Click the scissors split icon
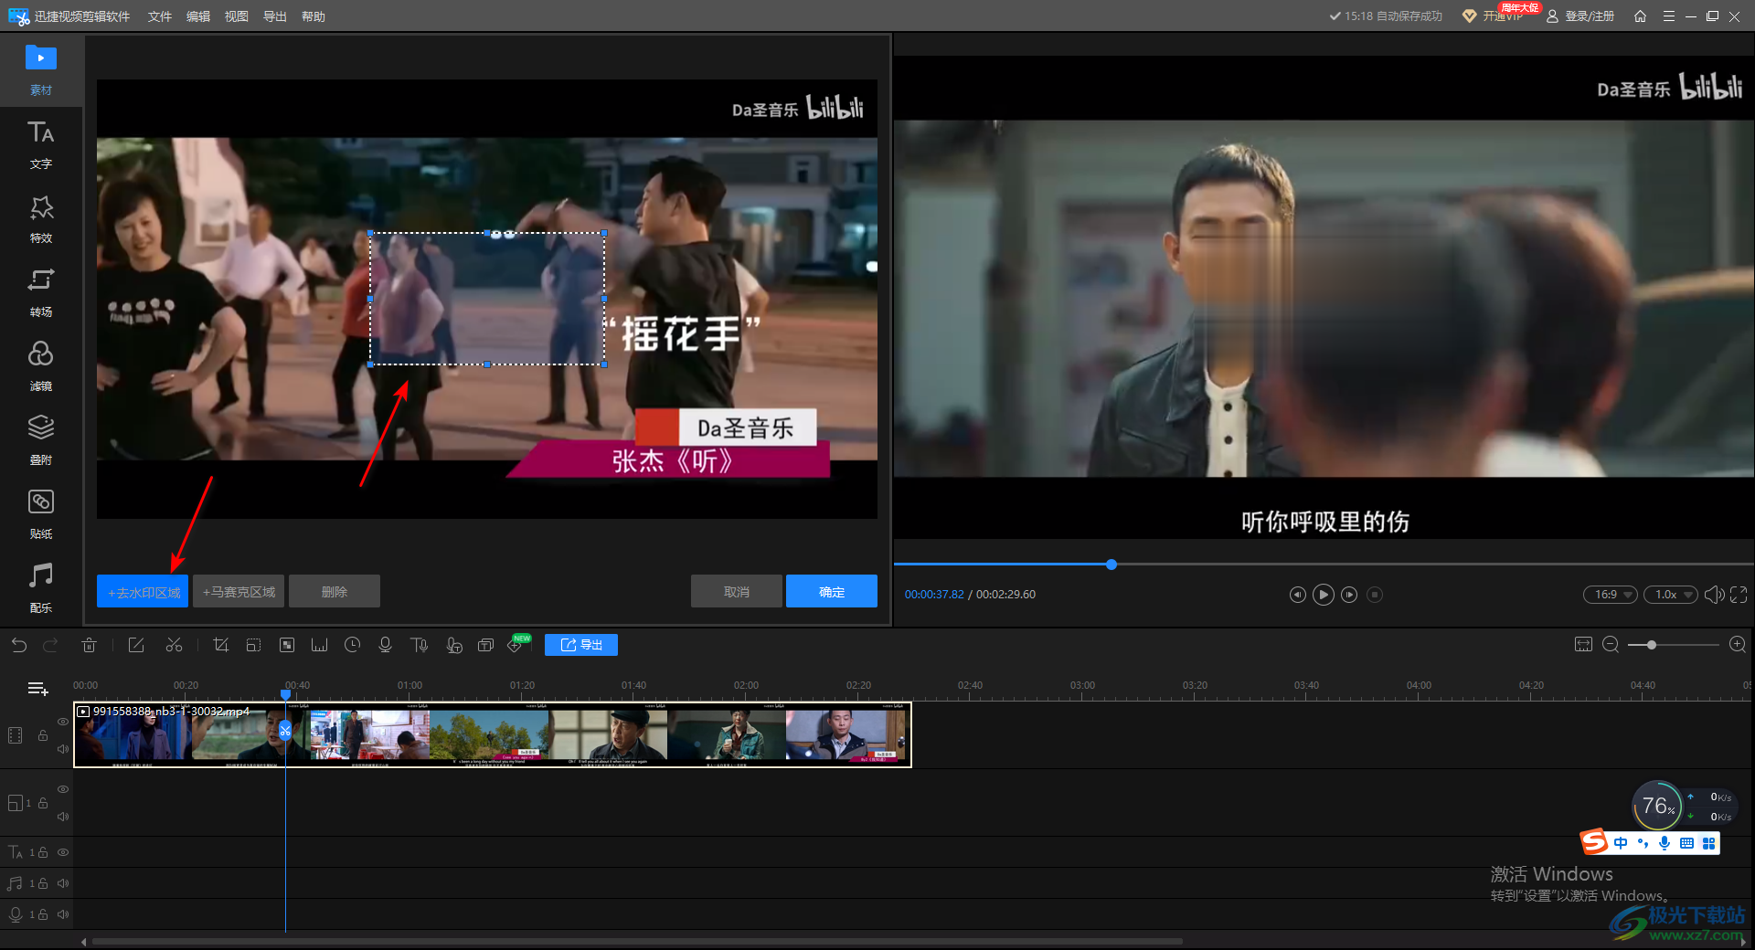 [x=174, y=645]
